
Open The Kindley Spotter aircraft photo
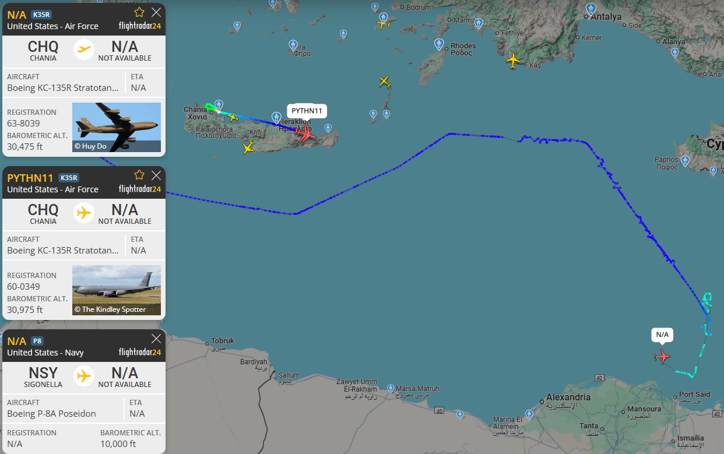pos(117,290)
